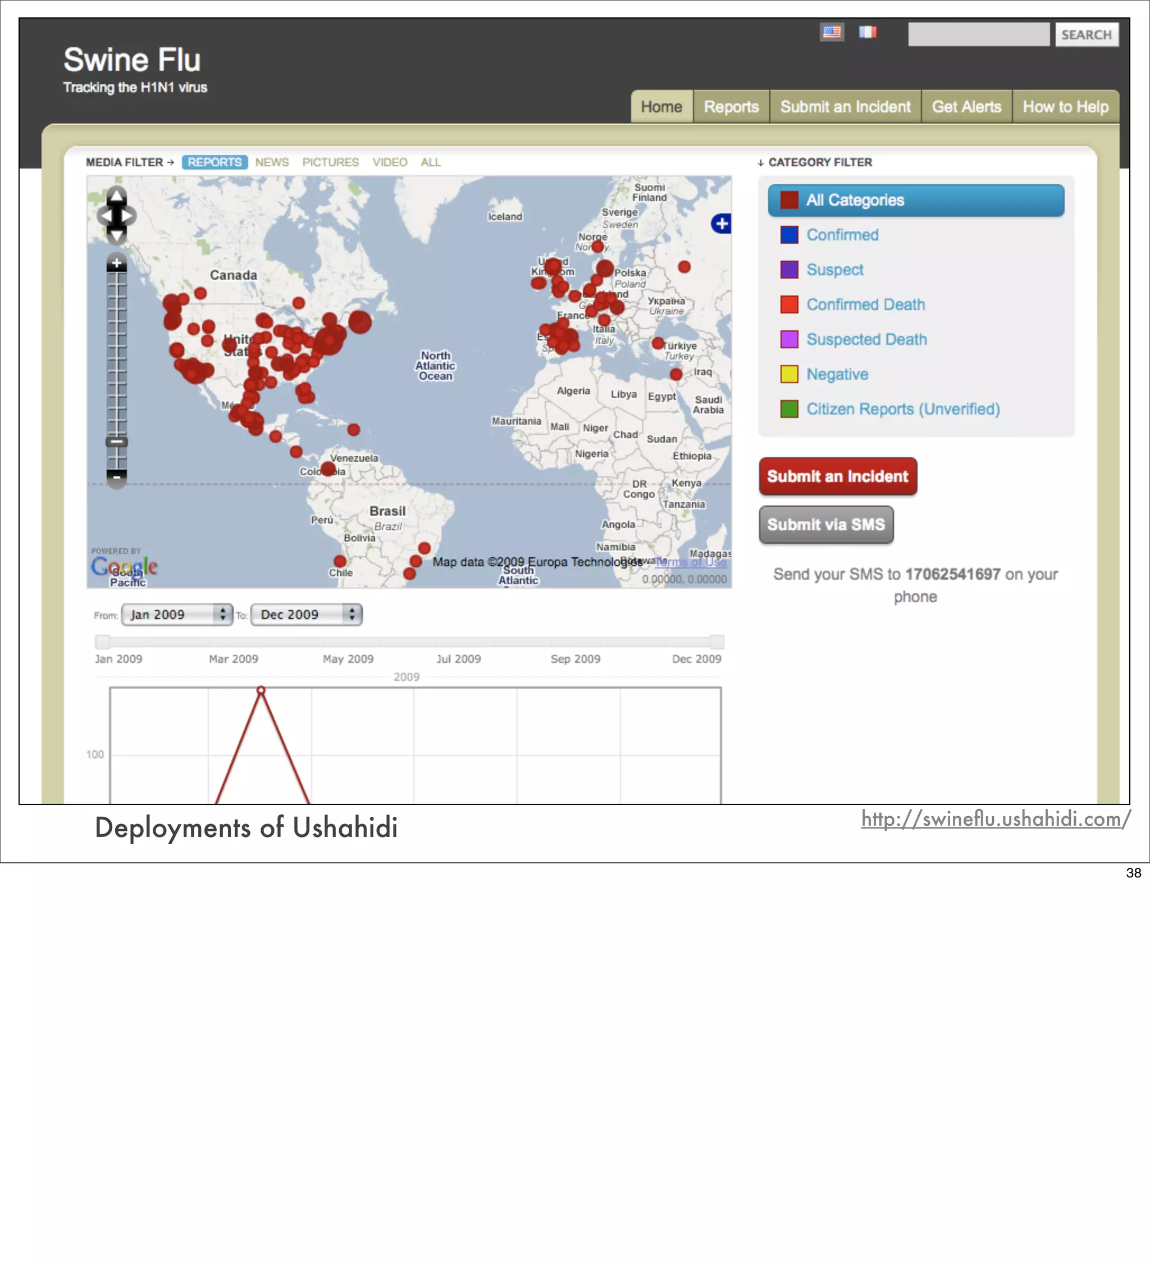The height and width of the screenshot is (1265, 1150).
Task: Click the right handle of date range slider
Action: (x=717, y=641)
